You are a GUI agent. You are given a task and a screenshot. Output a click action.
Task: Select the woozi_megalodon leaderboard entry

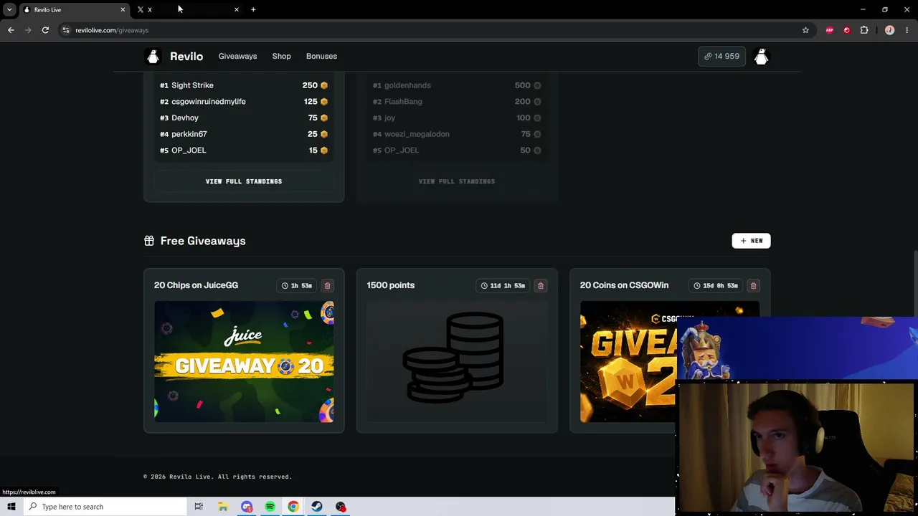point(457,134)
